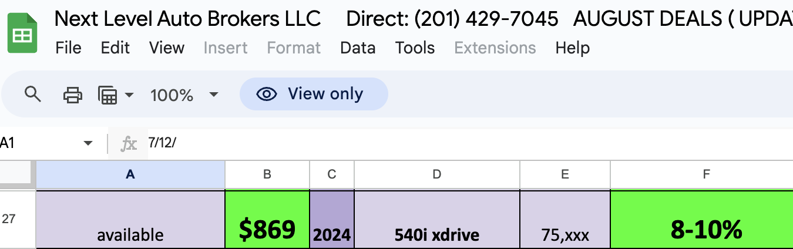Open the 100% zoom dropdown
793x249 pixels.
(x=184, y=95)
